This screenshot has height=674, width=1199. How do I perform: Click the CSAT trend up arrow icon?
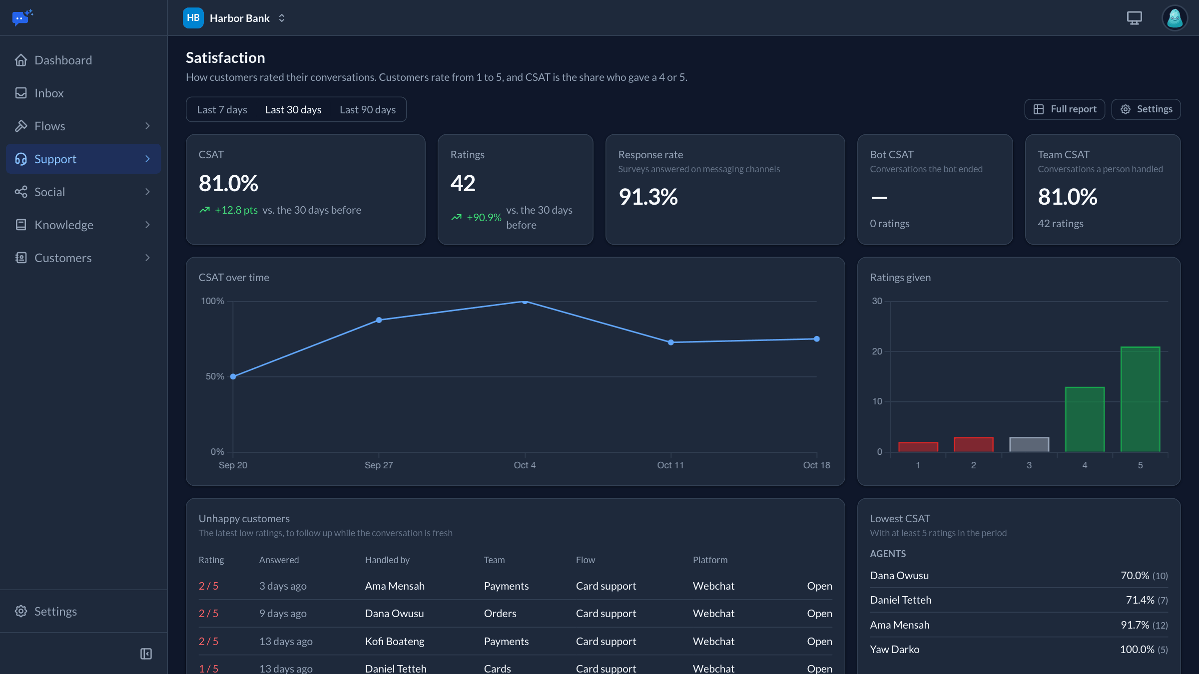(x=205, y=210)
